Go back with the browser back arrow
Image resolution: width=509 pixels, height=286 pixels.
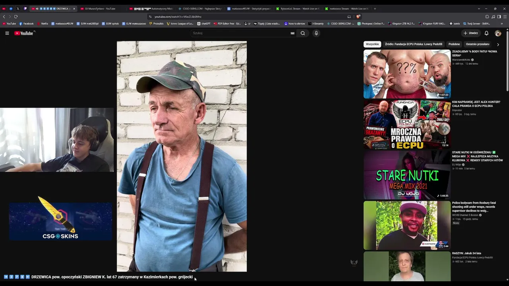coord(4,17)
